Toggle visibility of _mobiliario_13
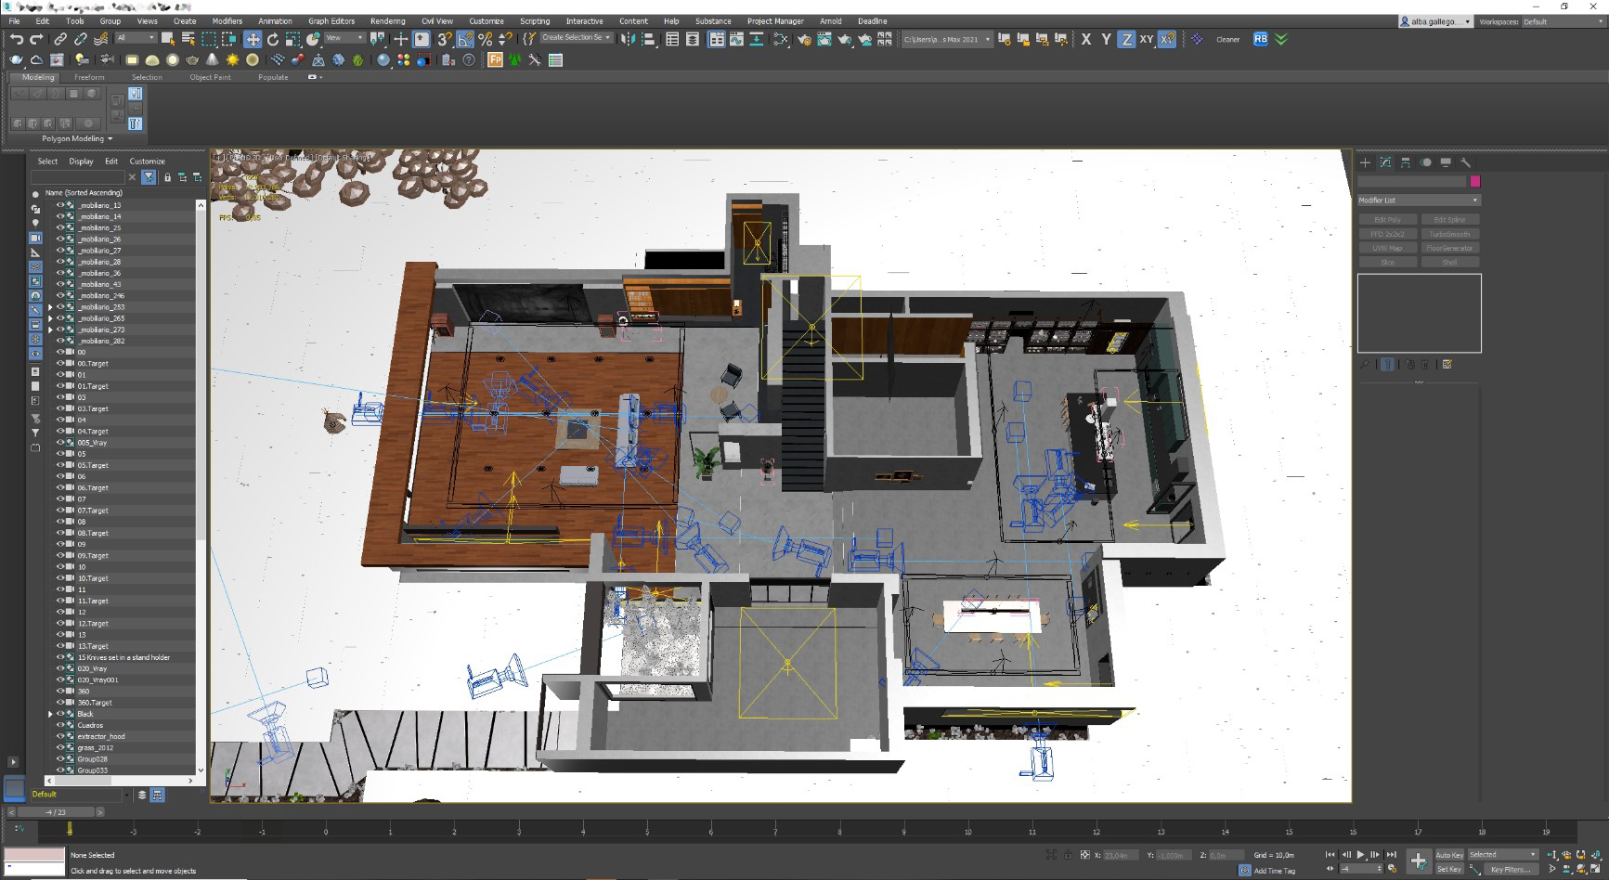This screenshot has height=880, width=1609. pyautogui.click(x=60, y=205)
